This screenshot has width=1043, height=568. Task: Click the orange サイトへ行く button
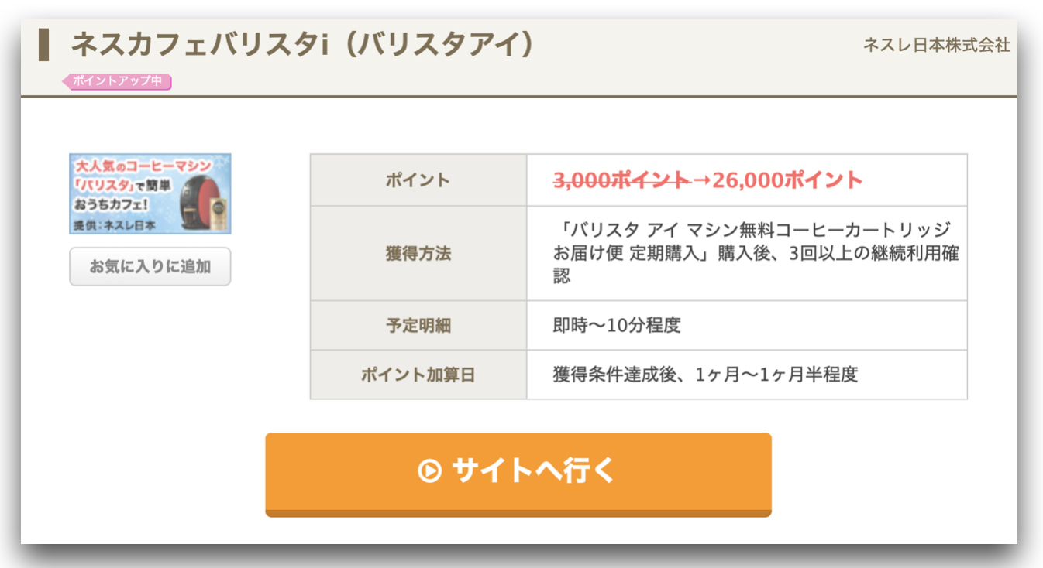click(x=518, y=474)
